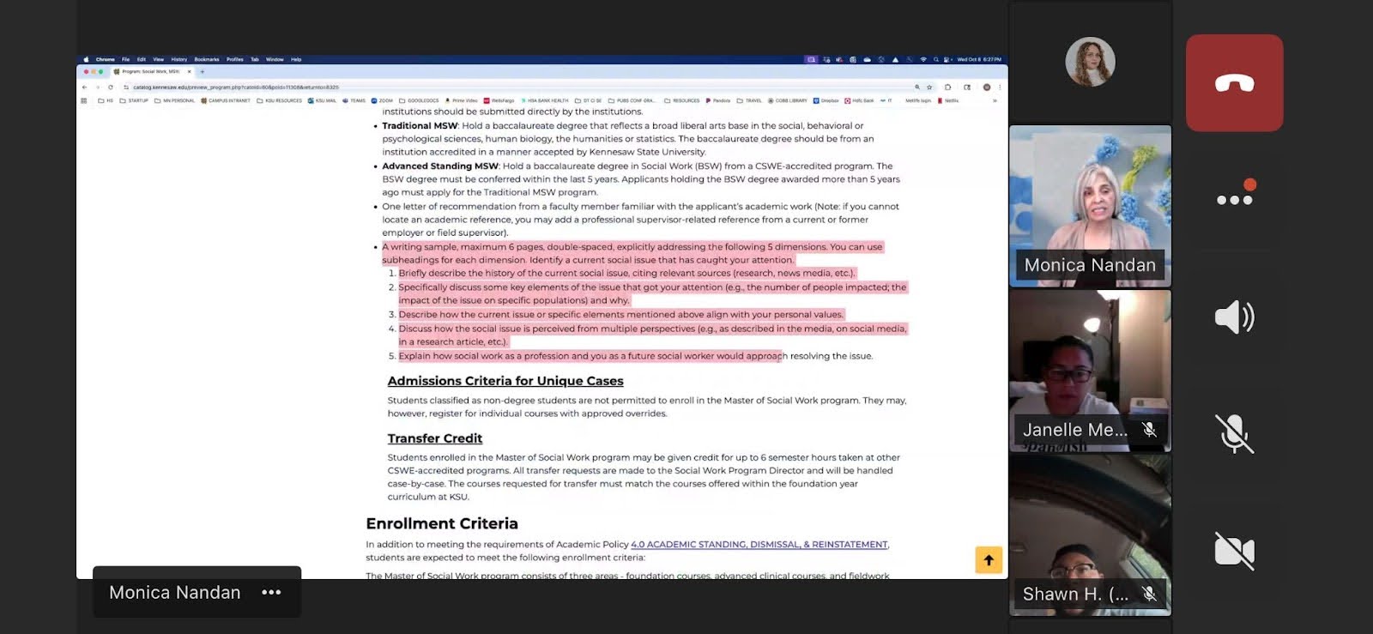The image size is (1373, 634).
Task: Expand hidden bookmarks overflow chevron
Action: point(995,100)
